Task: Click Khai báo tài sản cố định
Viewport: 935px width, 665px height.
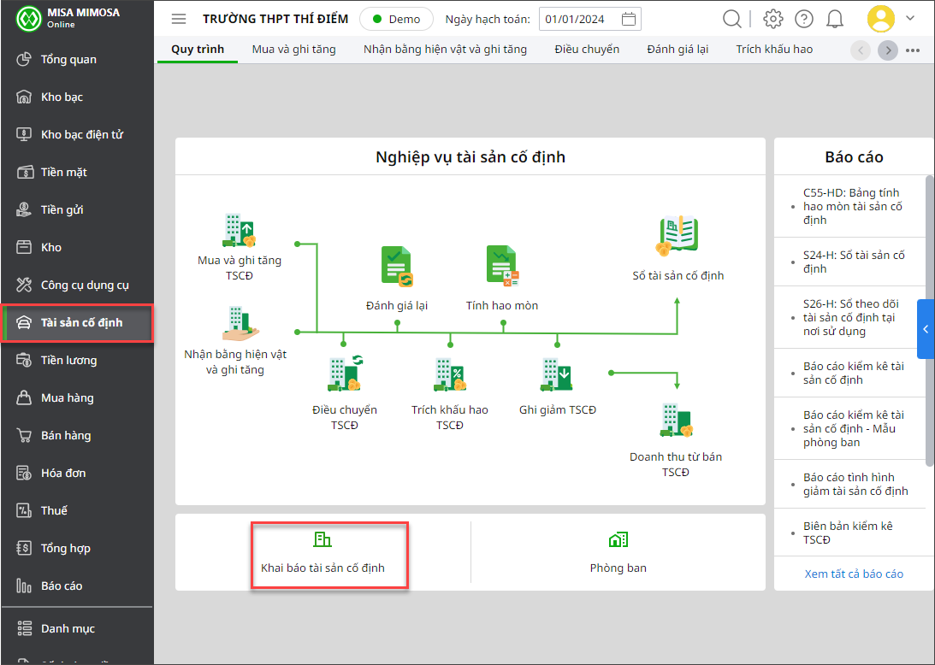Action: (x=323, y=554)
